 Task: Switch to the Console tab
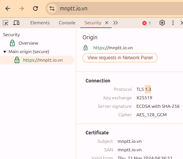[x=67, y=23]
